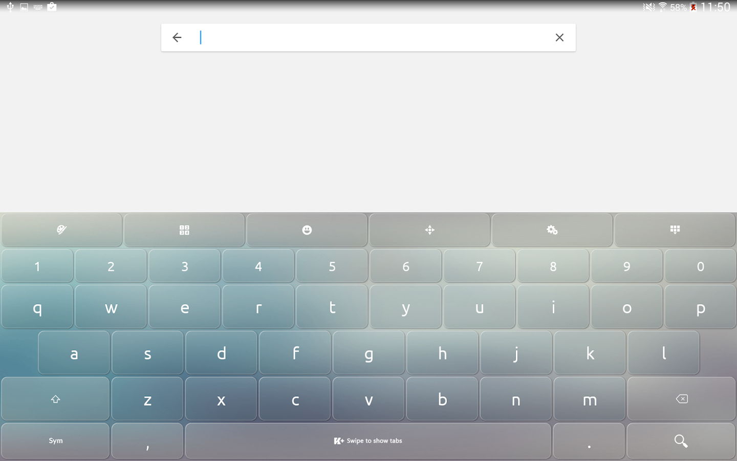Clear the search field with the X
Image resolution: width=737 pixels, height=461 pixels.
click(x=559, y=37)
